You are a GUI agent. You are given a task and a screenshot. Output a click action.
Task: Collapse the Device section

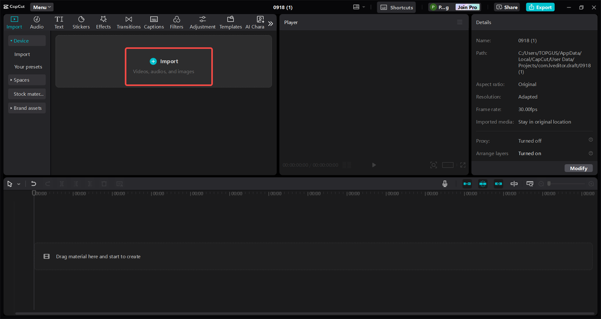point(27,41)
